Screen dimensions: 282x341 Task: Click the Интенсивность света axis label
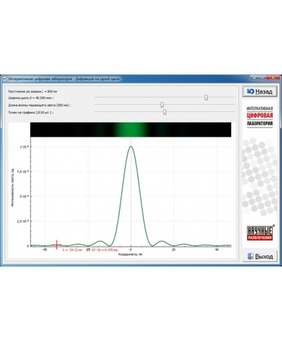coord(13,187)
